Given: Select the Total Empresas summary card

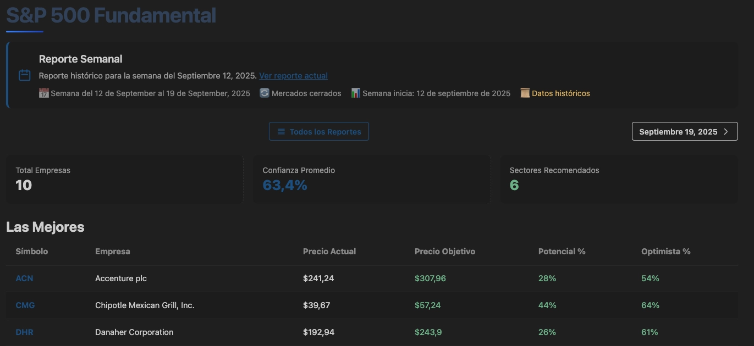Looking at the screenshot, I should (x=124, y=179).
